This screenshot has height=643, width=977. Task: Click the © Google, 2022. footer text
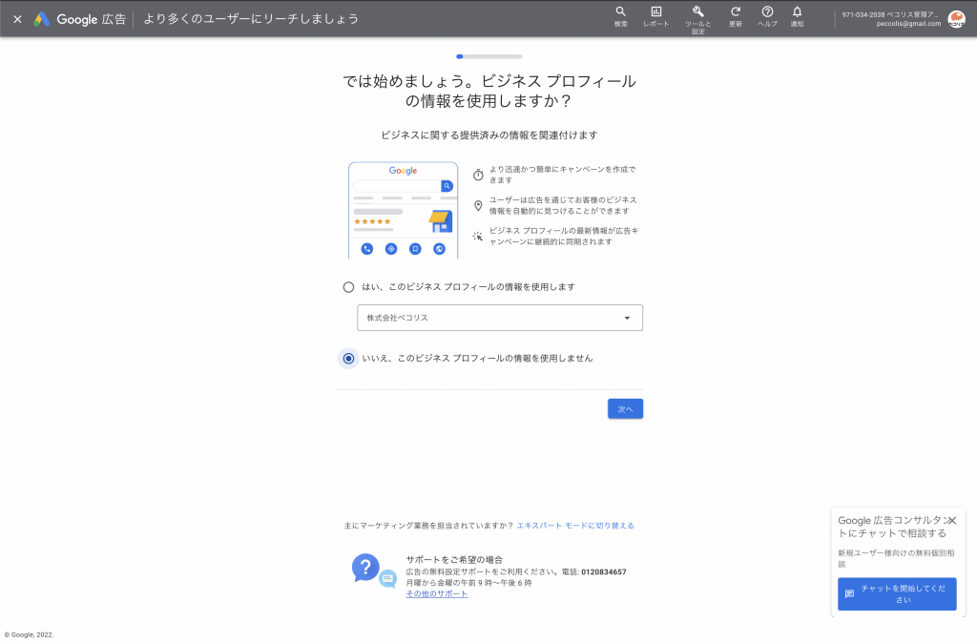click(x=30, y=635)
